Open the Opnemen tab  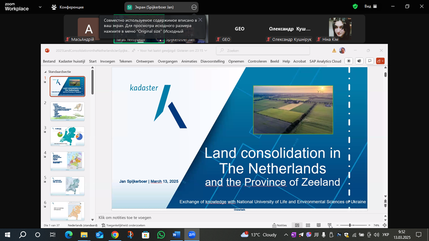click(236, 61)
